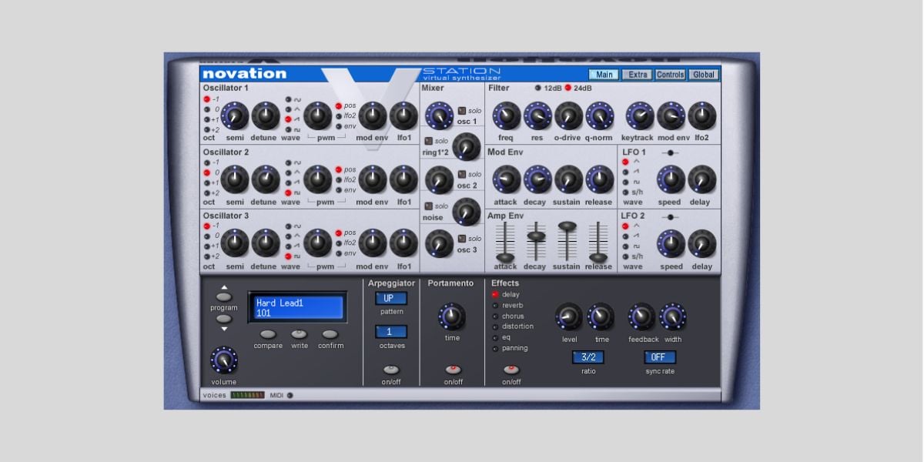
Task: Step program down with the lower program button
Action: [x=223, y=319]
